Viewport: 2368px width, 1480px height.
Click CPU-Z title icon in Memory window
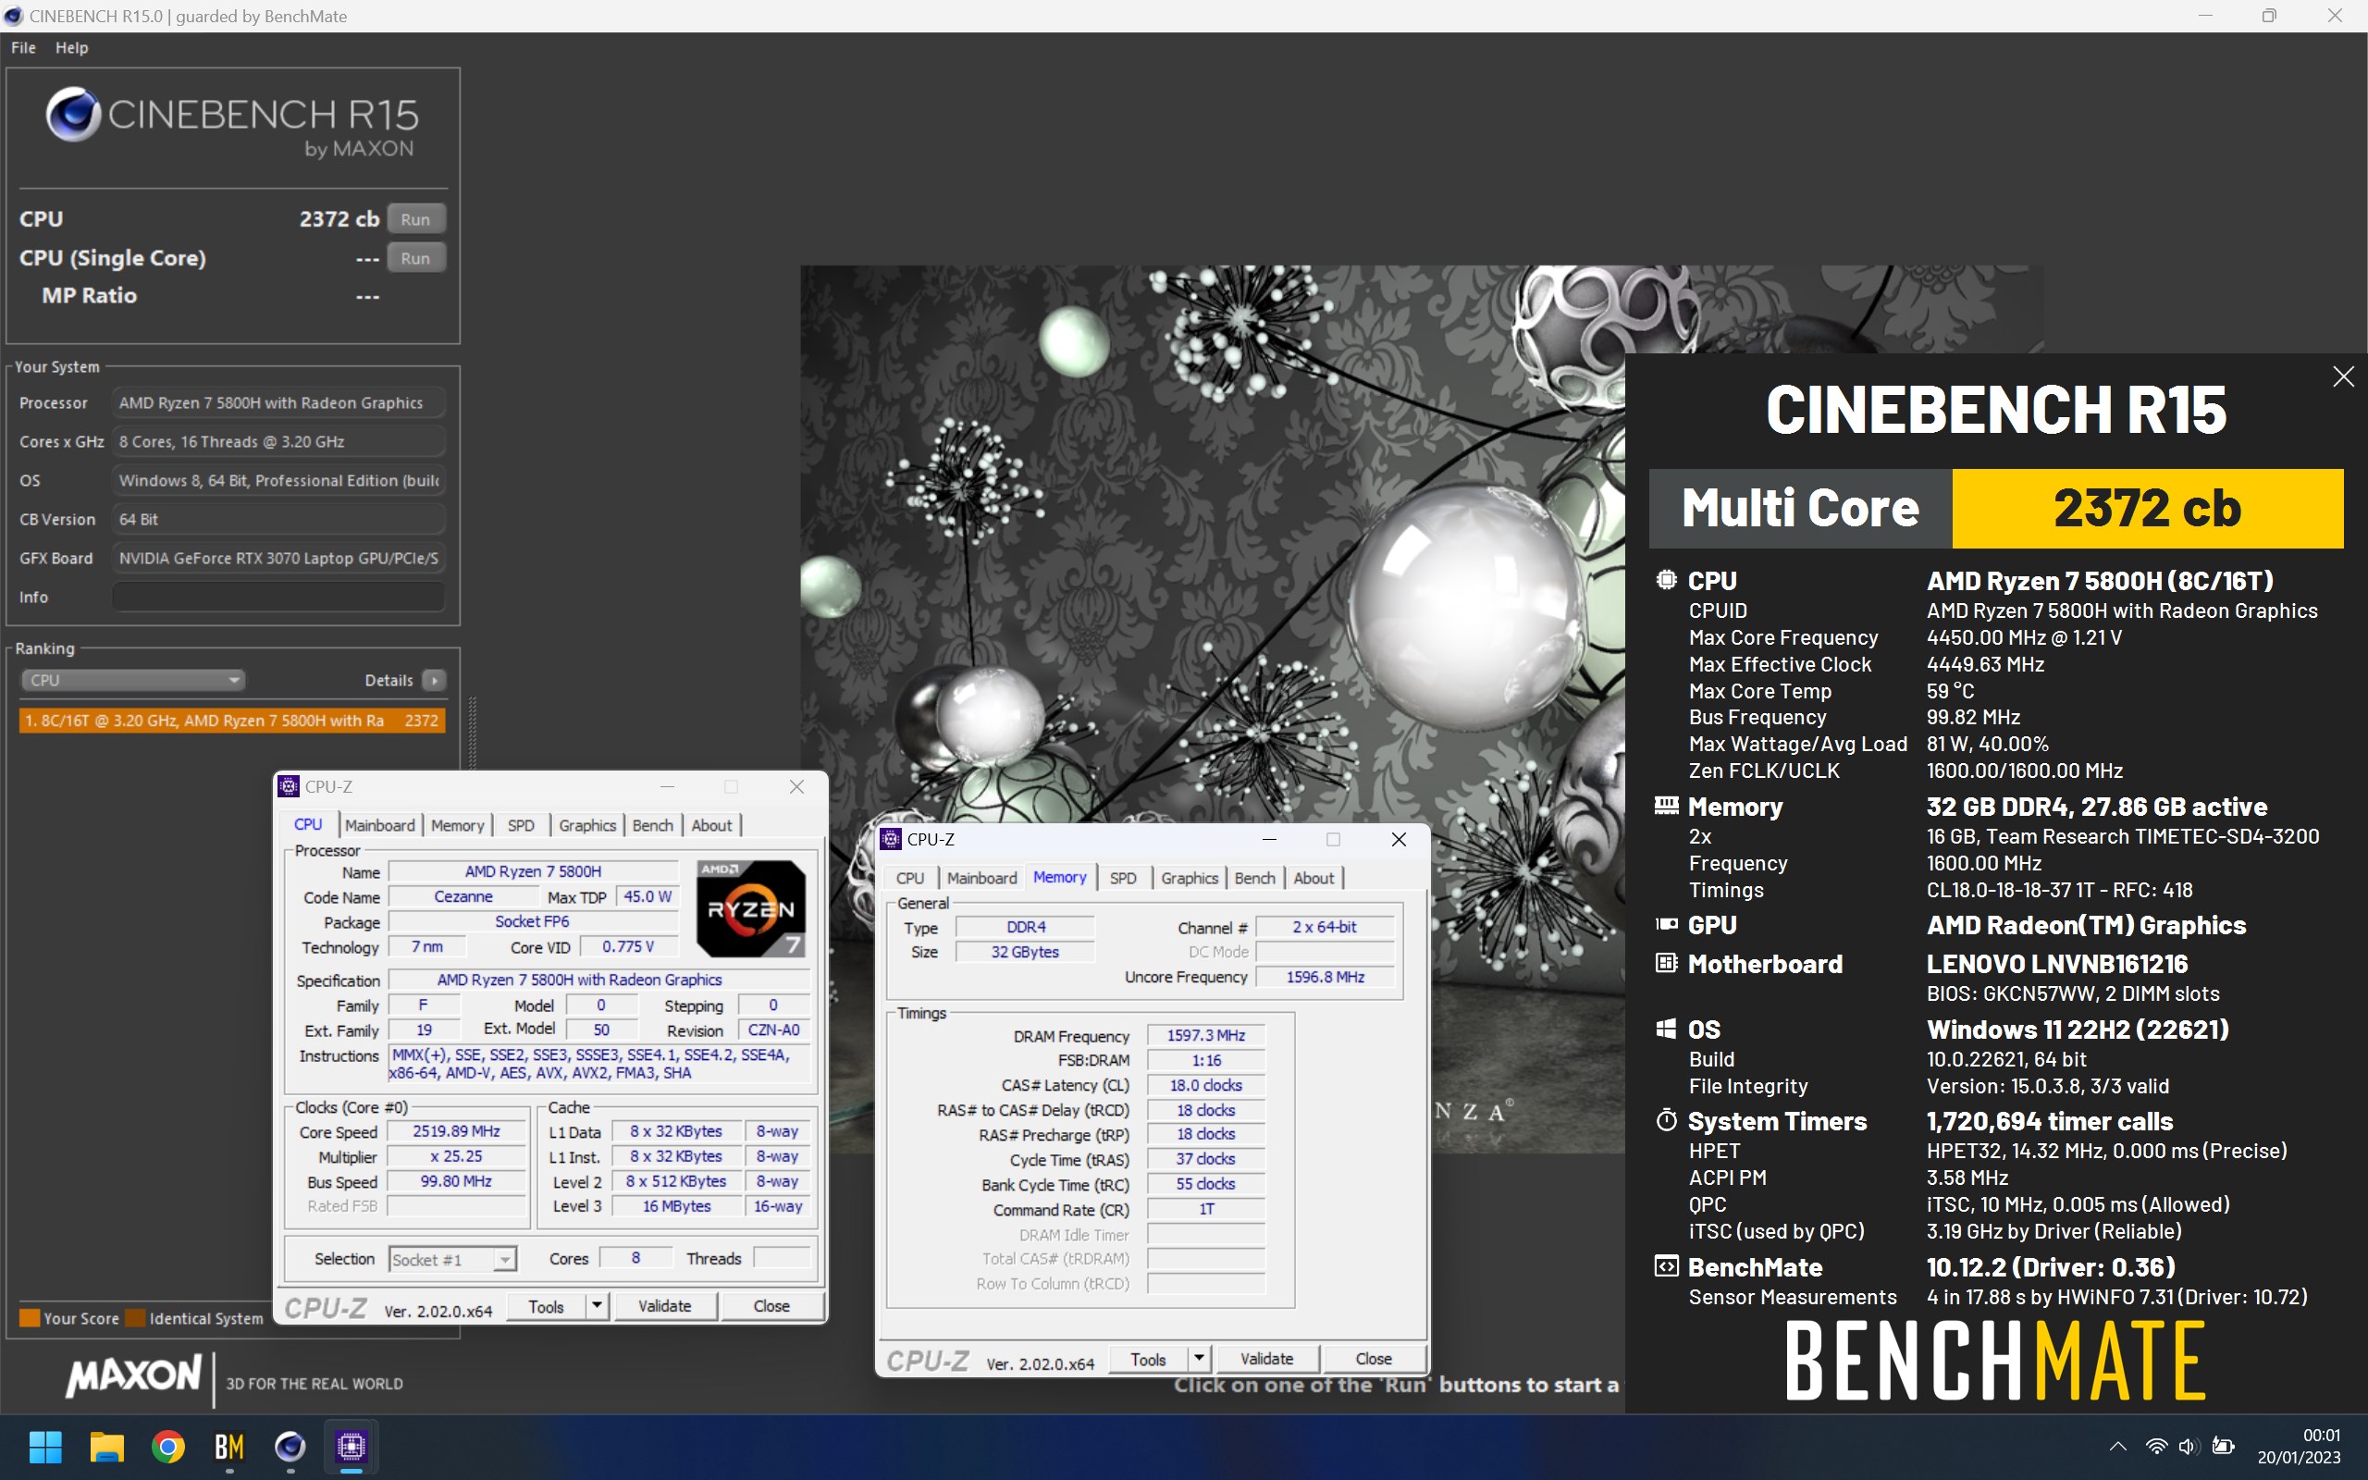(891, 839)
